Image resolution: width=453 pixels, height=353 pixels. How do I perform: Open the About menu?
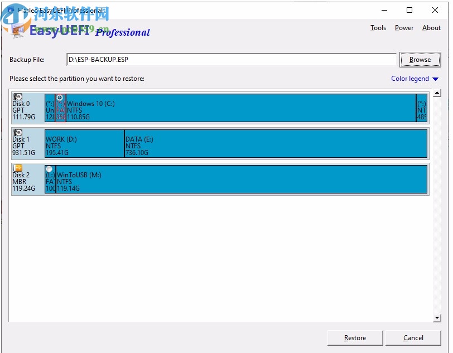431,28
